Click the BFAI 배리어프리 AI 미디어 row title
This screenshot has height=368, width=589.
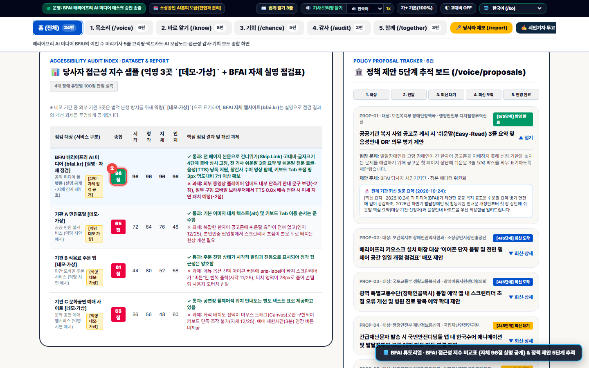coord(79,164)
